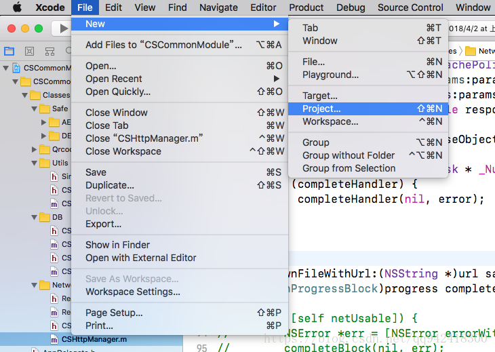The image size is (495, 352).
Task: Choose Target... in the New submenu
Action: click(368, 96)
